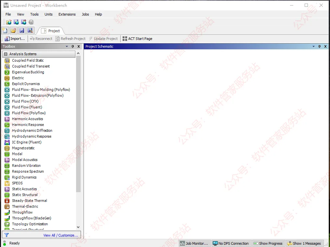The width and height of the screenshot is (330, 247).
Task: Click the Rigid Dynamics icon
Action: [7, 178]
